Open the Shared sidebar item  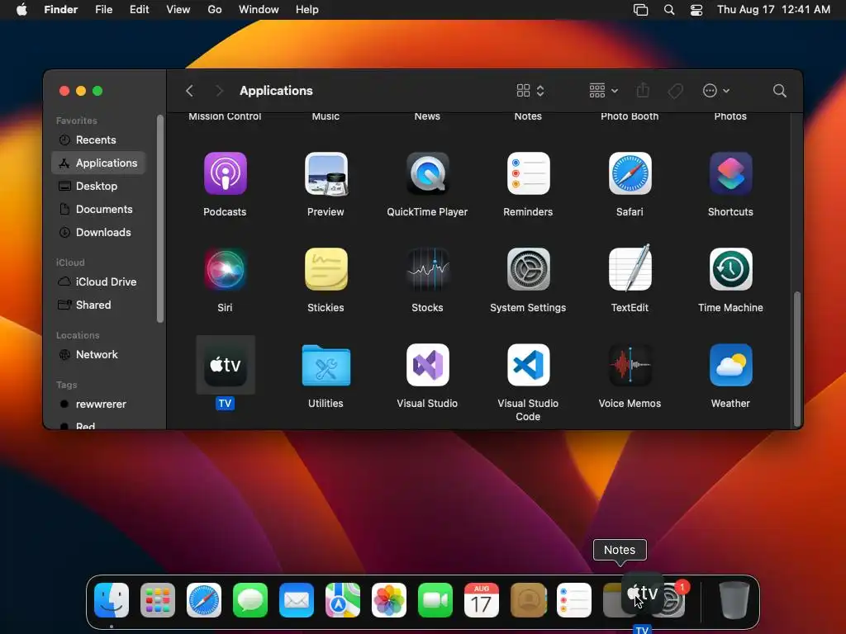pyautogui.click(x=99, y=305)
